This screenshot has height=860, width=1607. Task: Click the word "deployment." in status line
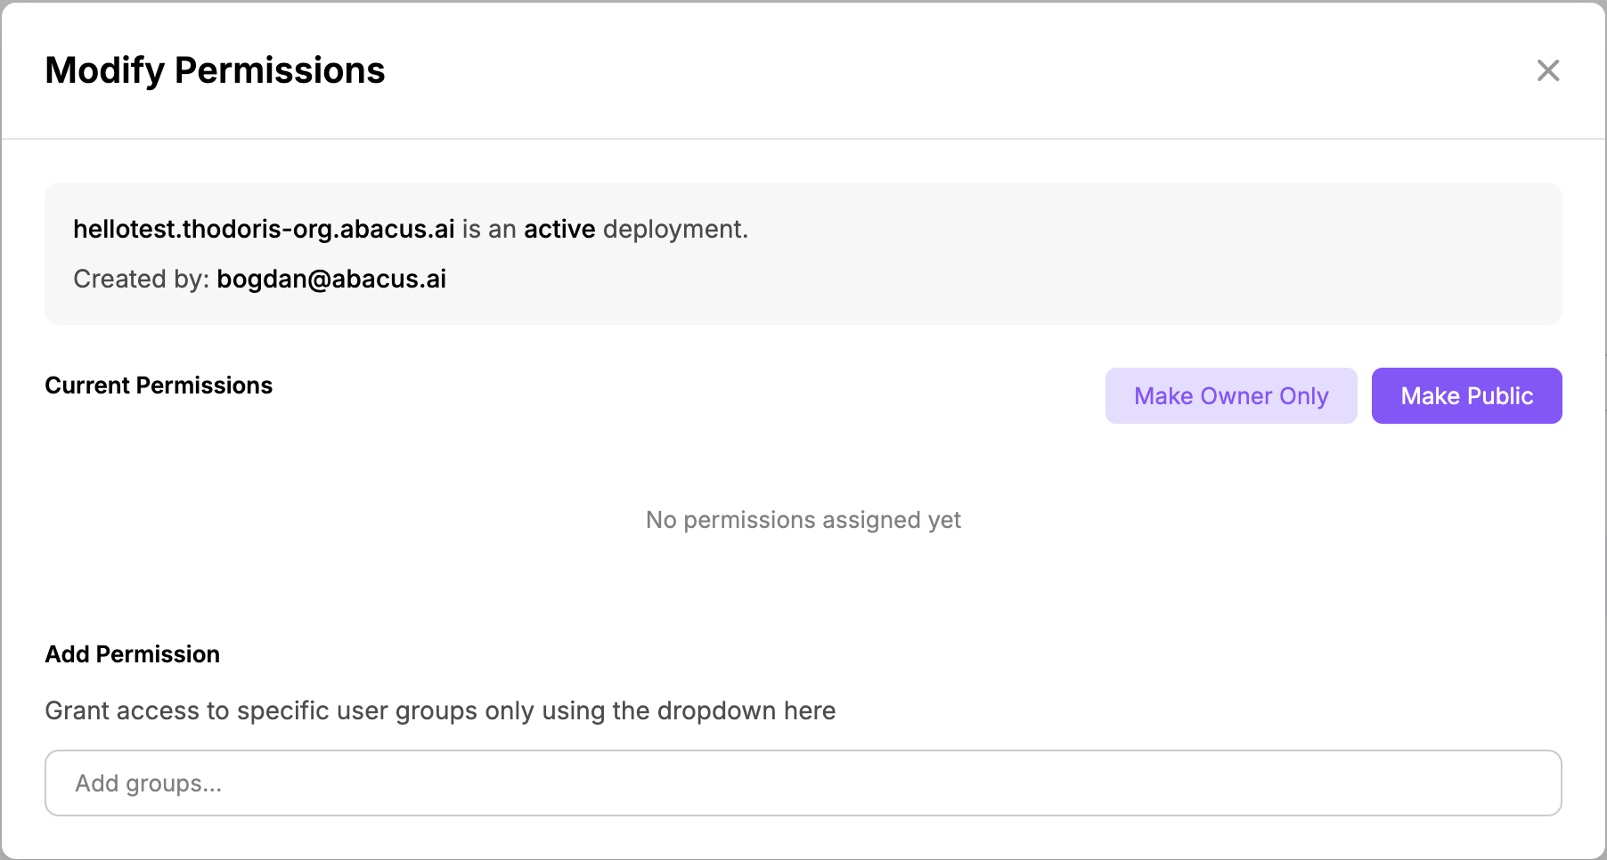pos(675,230)
